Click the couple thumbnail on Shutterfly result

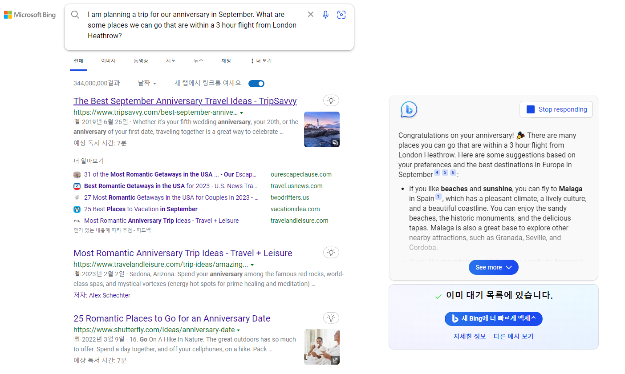(x=322, y=347)
